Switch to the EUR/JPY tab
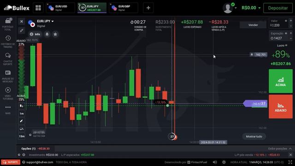 pos(92,8)
